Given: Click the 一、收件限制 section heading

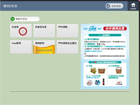Looking at the screenshot, I should click(x=105, y=35).
